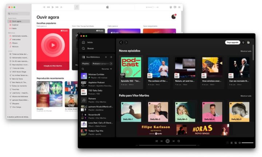The width and height of the screenshot is (262, 157).
Task: Open Vitor Songs playlist in Apple Music sidebar
Action: (19, 107)
